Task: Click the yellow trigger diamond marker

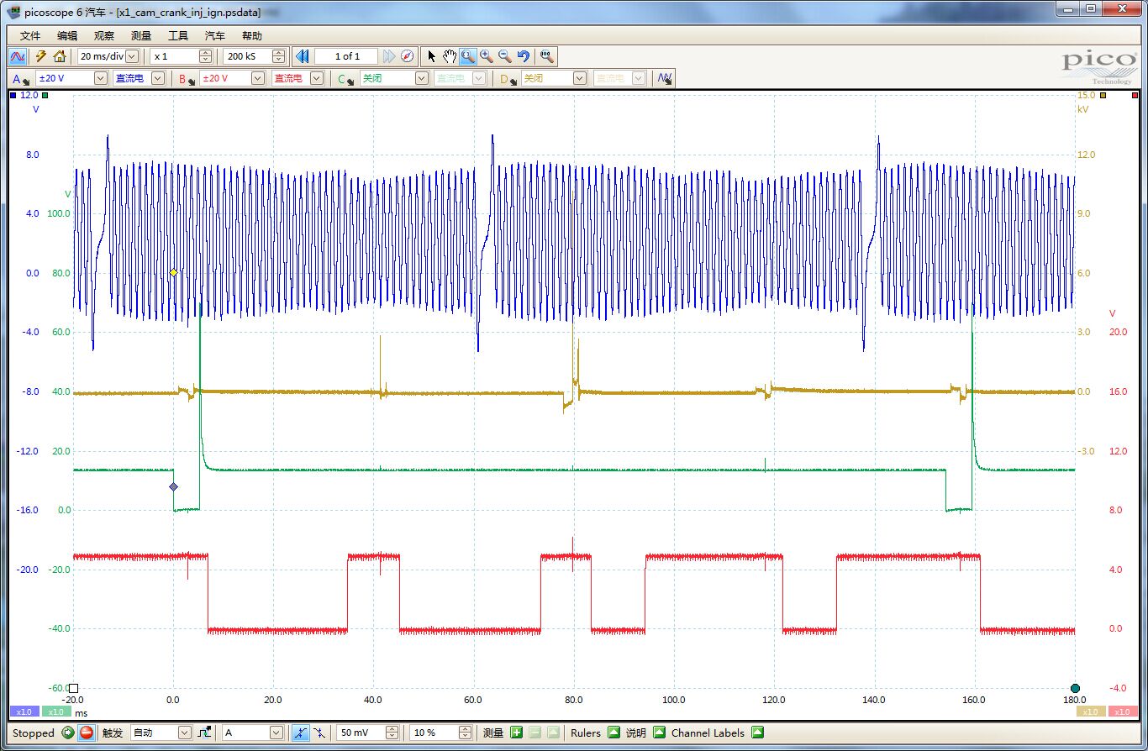Action: pyautogui.click(x=173, y=273)
